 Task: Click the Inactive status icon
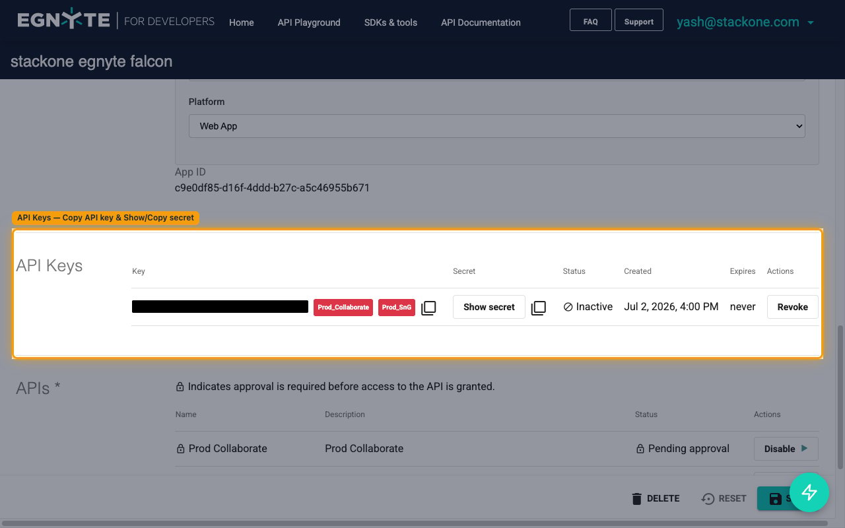[x=568, y=307]
